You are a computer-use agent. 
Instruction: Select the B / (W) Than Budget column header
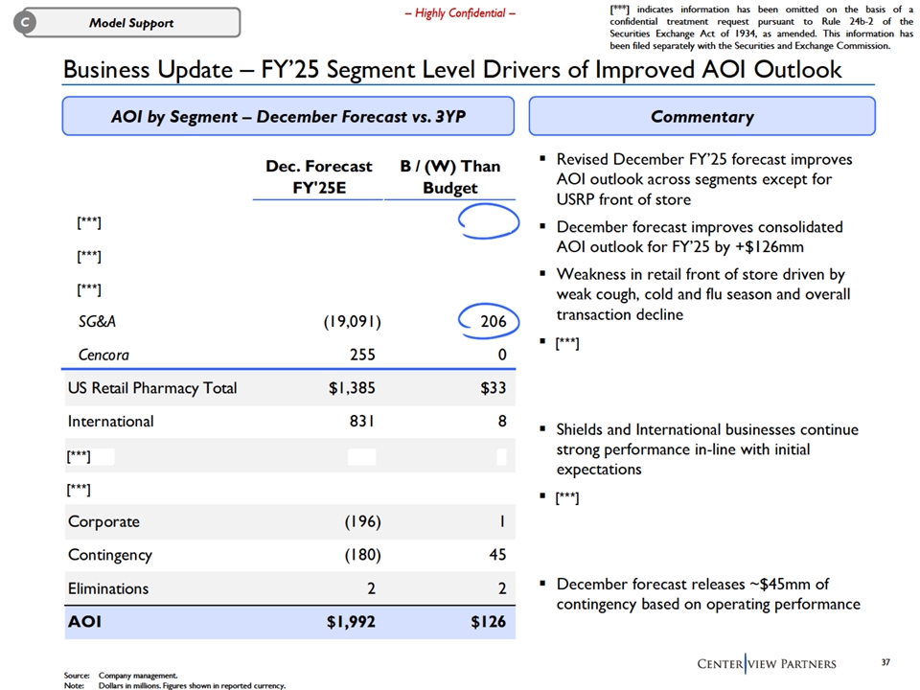point(449,176)
